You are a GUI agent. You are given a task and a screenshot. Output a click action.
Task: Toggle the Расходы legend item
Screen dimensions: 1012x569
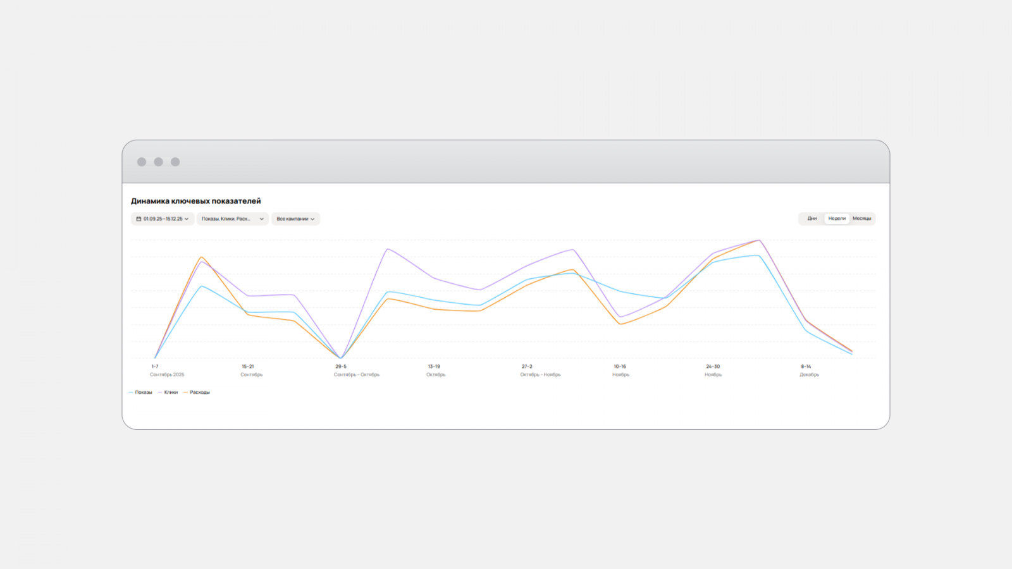point(199,393)
